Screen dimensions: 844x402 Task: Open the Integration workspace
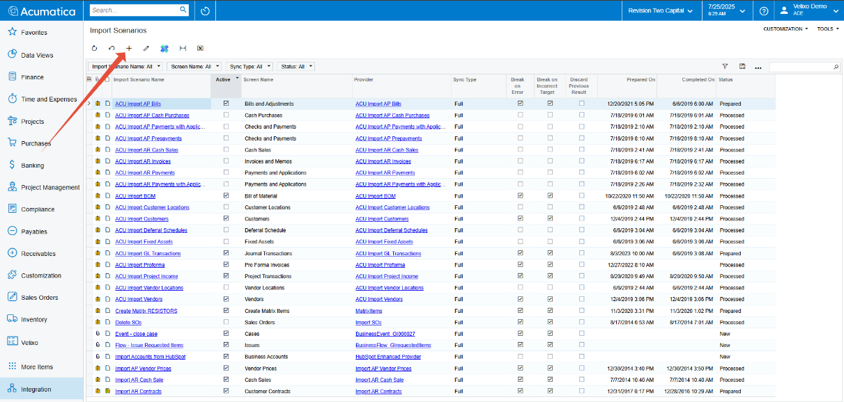42,389
